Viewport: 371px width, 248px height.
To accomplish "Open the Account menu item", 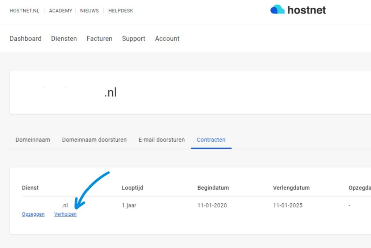I will 167,38.
